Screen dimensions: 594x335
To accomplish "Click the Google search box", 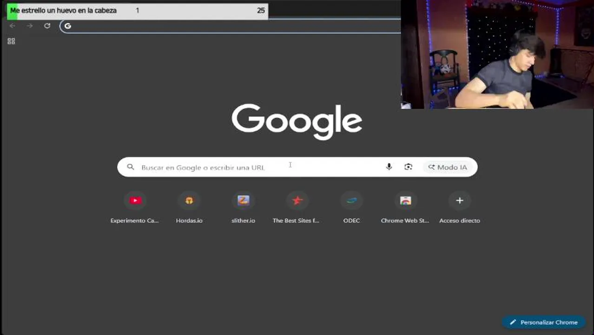I will [x=297, y=167].
